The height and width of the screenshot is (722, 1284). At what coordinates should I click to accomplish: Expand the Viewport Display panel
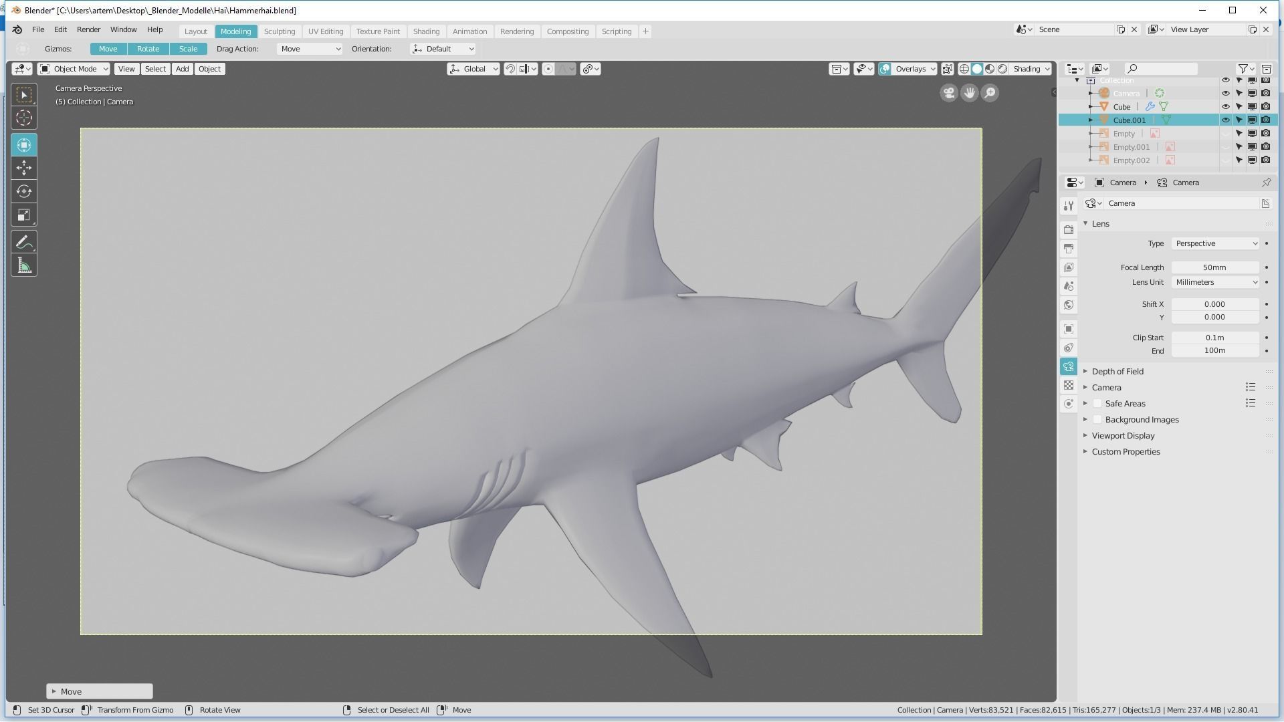point(1123,436)
